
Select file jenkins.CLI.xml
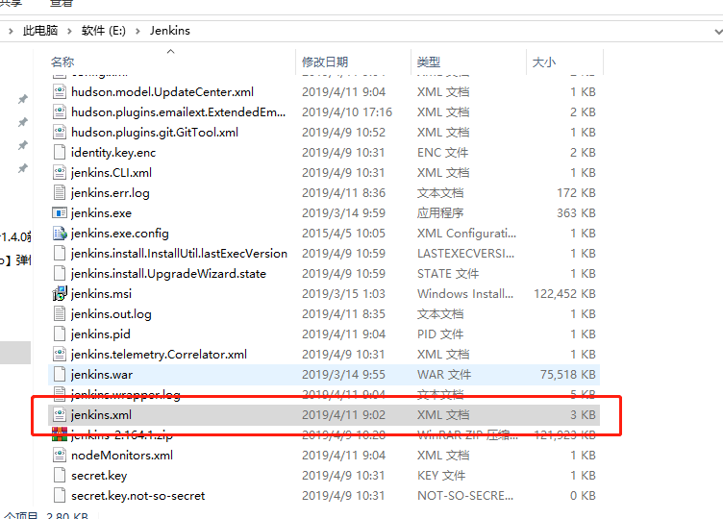(112, 173)
